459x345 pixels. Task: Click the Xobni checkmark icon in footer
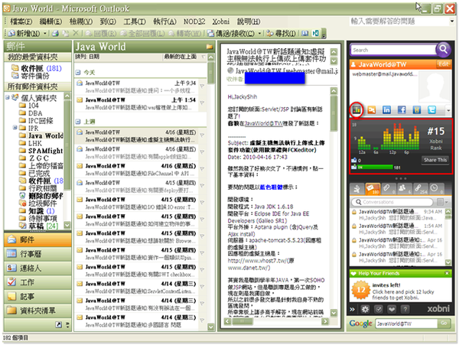coord(379,309)
